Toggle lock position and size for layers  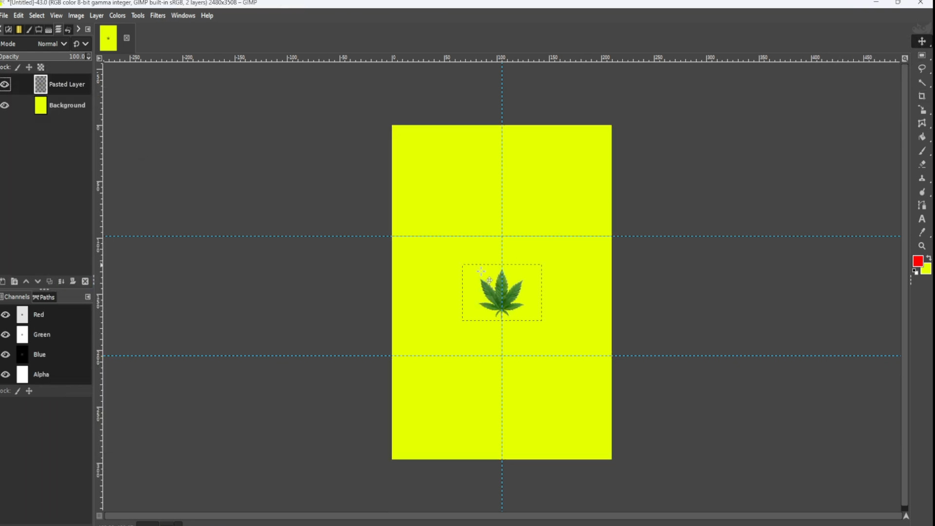[x=29, y=67]
